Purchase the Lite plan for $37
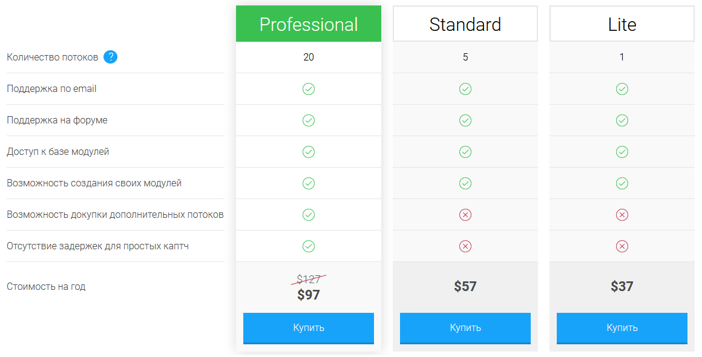This screenshot has width=702, height=357. coord(622,328)
